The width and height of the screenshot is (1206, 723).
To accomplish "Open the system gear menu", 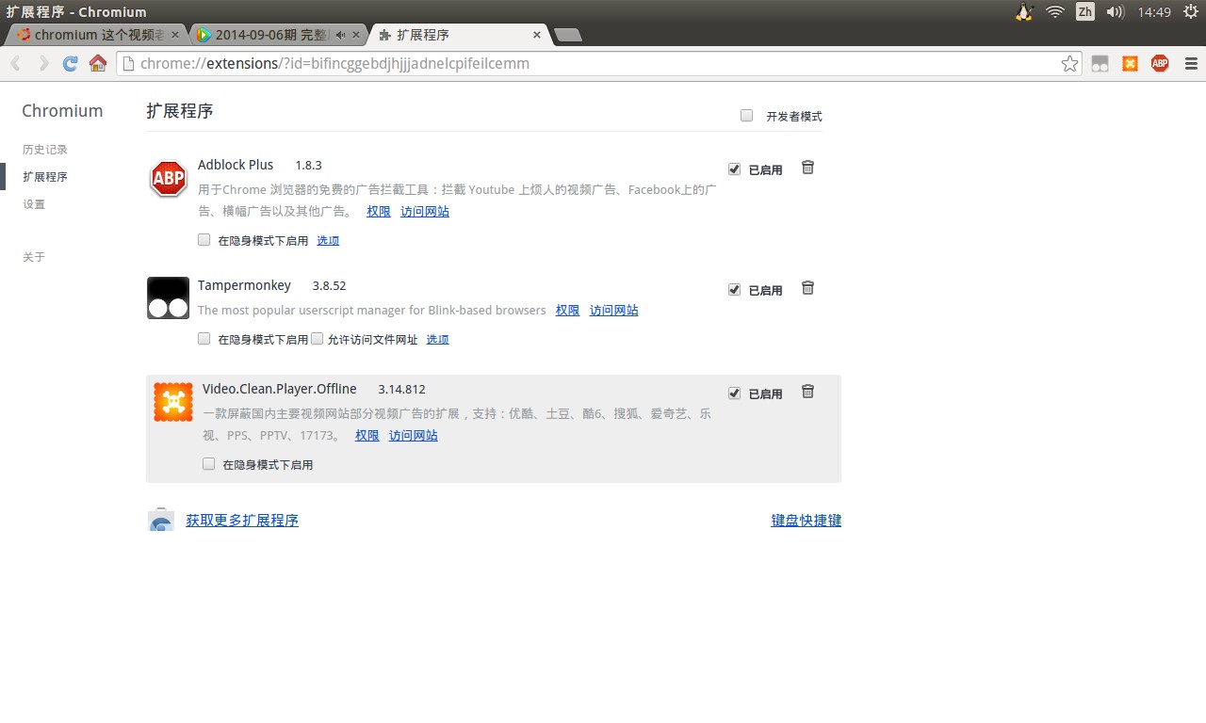I will [1191, 11].
